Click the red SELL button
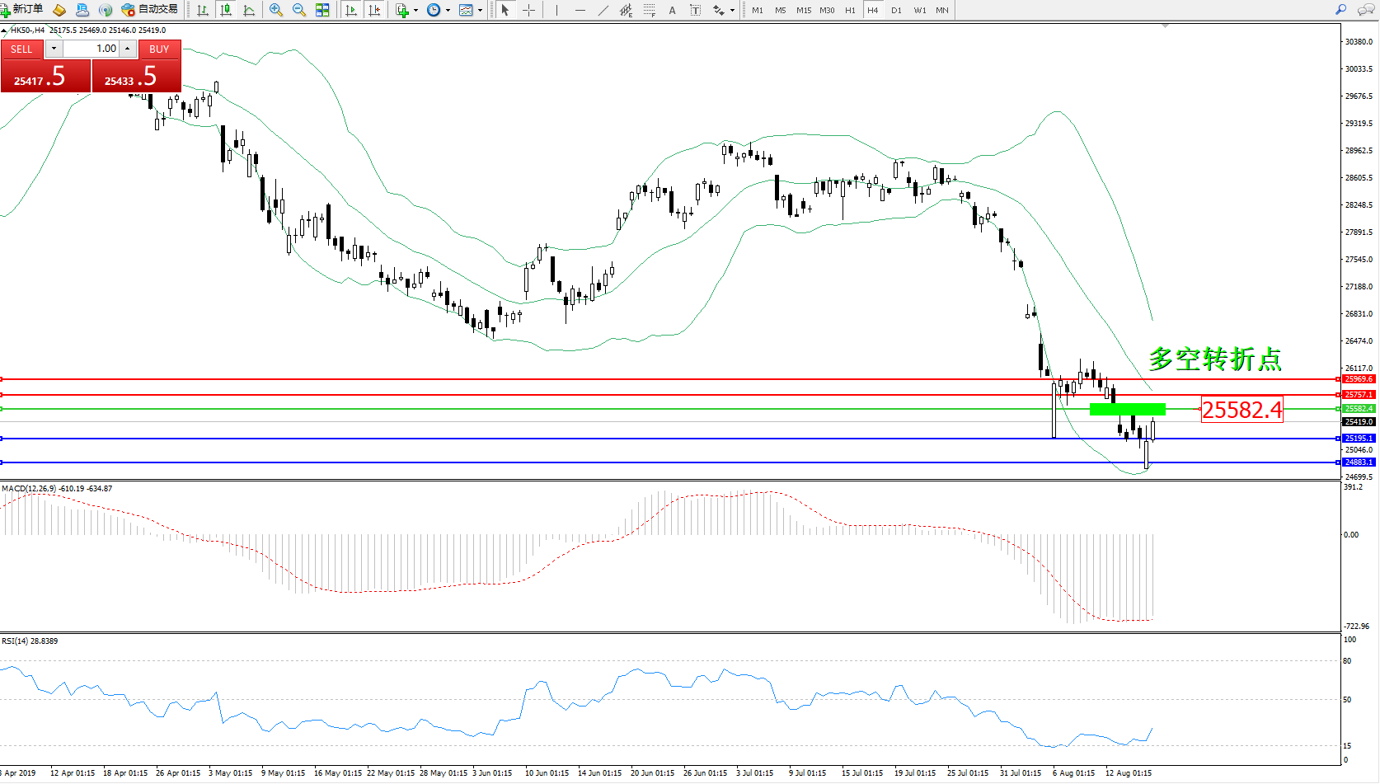This screenshot has width=1380, height=784. [21, 49]
